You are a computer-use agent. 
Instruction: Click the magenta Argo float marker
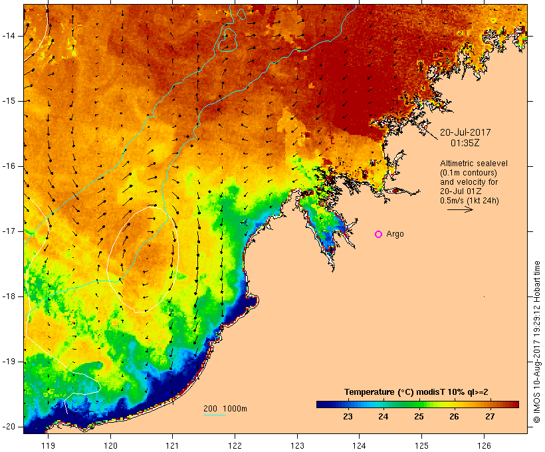(x=379, y=235)
